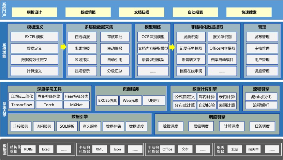Click the 档案自动编目 box
This screenshot has height=160, width=283.
(222, 60)
